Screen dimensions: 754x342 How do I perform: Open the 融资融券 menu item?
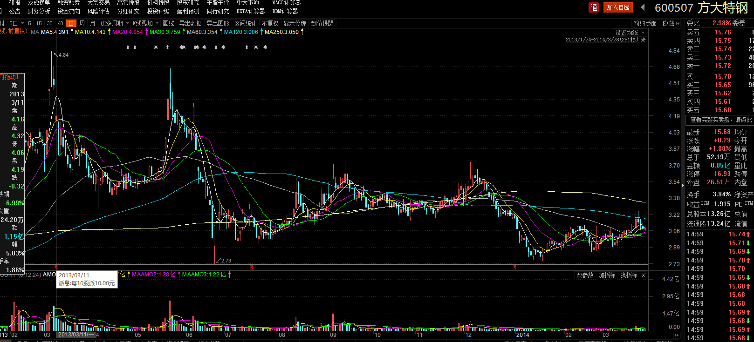pyautogui.click(x=69, y=3)
